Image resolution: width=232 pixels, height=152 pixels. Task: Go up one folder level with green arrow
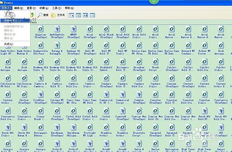click(x=32, y=15)
